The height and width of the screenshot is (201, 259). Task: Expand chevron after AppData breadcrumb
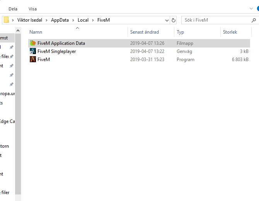[x=73, y=20]
